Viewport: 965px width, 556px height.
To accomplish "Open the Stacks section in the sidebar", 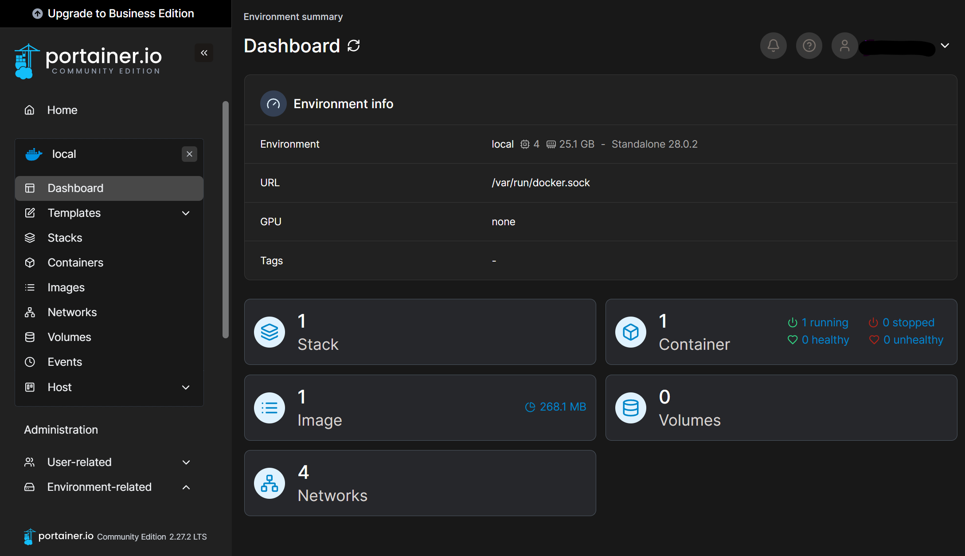I will [65, 238].
